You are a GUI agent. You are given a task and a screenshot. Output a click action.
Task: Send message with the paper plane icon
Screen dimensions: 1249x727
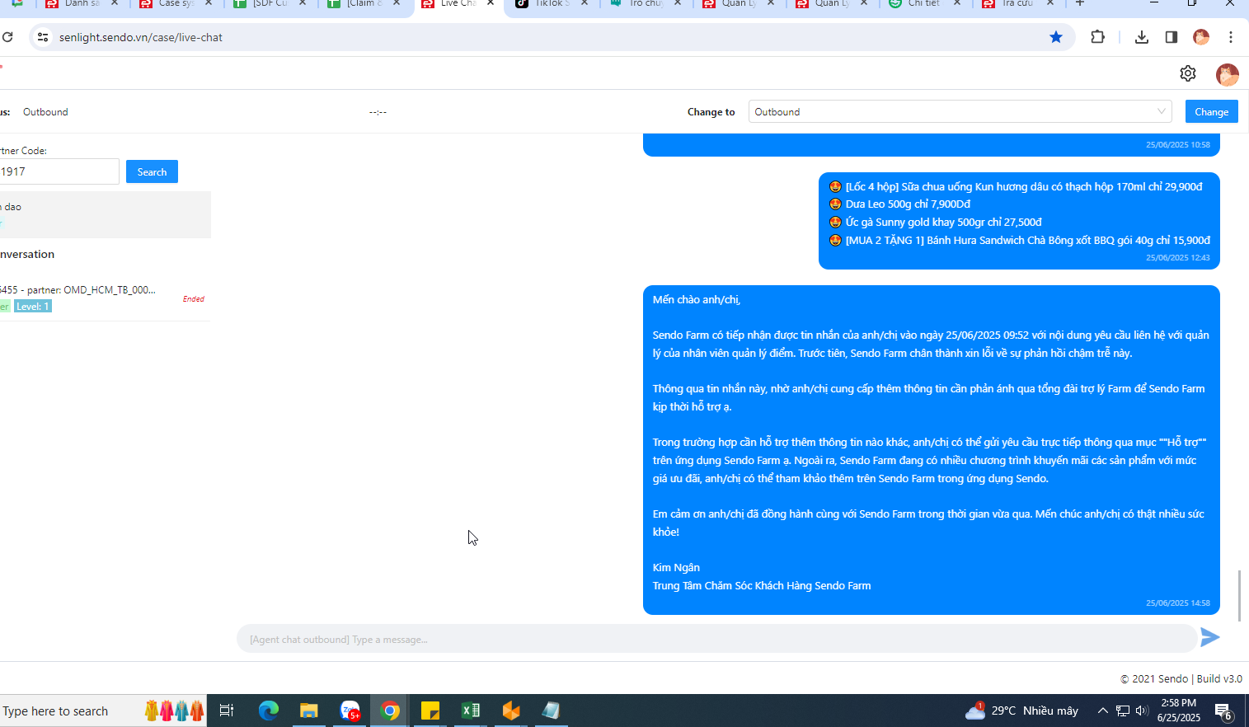click(1209, 637)
